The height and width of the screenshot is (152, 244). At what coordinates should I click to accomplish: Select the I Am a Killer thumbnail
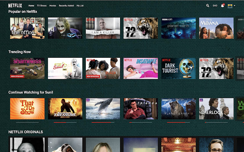(103, 28)
